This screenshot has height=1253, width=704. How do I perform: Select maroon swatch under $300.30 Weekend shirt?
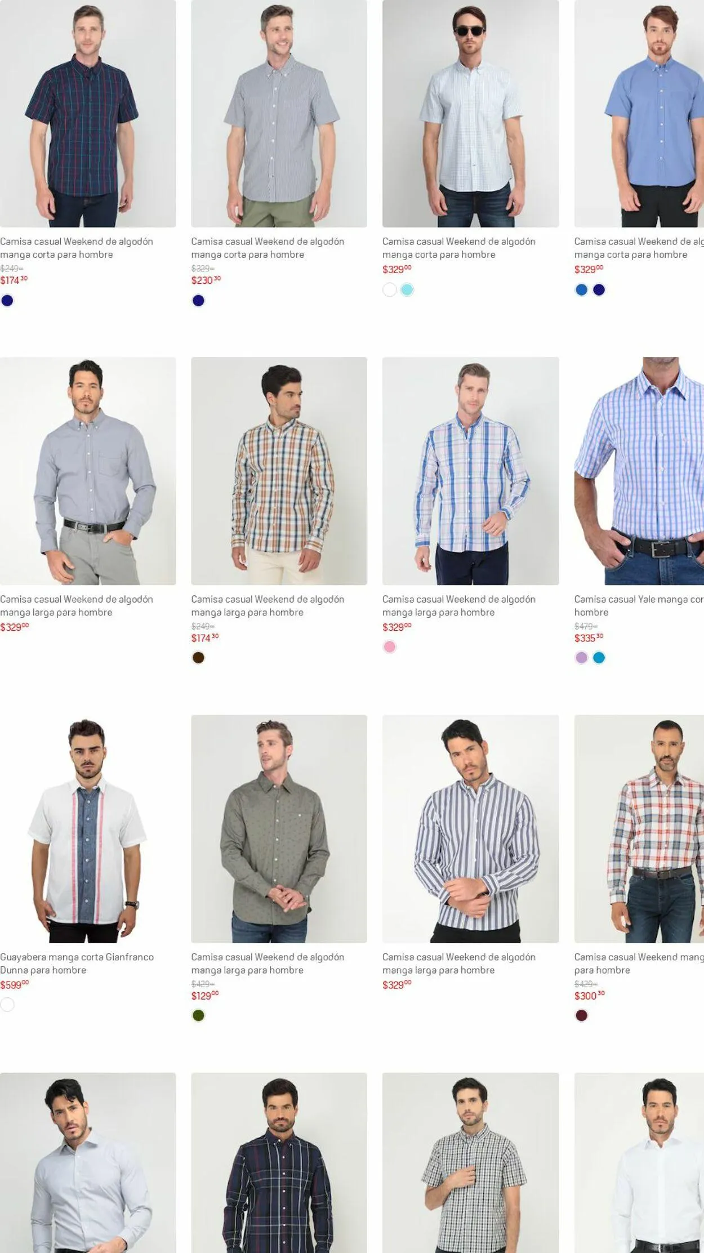[x=581, y=1015]
